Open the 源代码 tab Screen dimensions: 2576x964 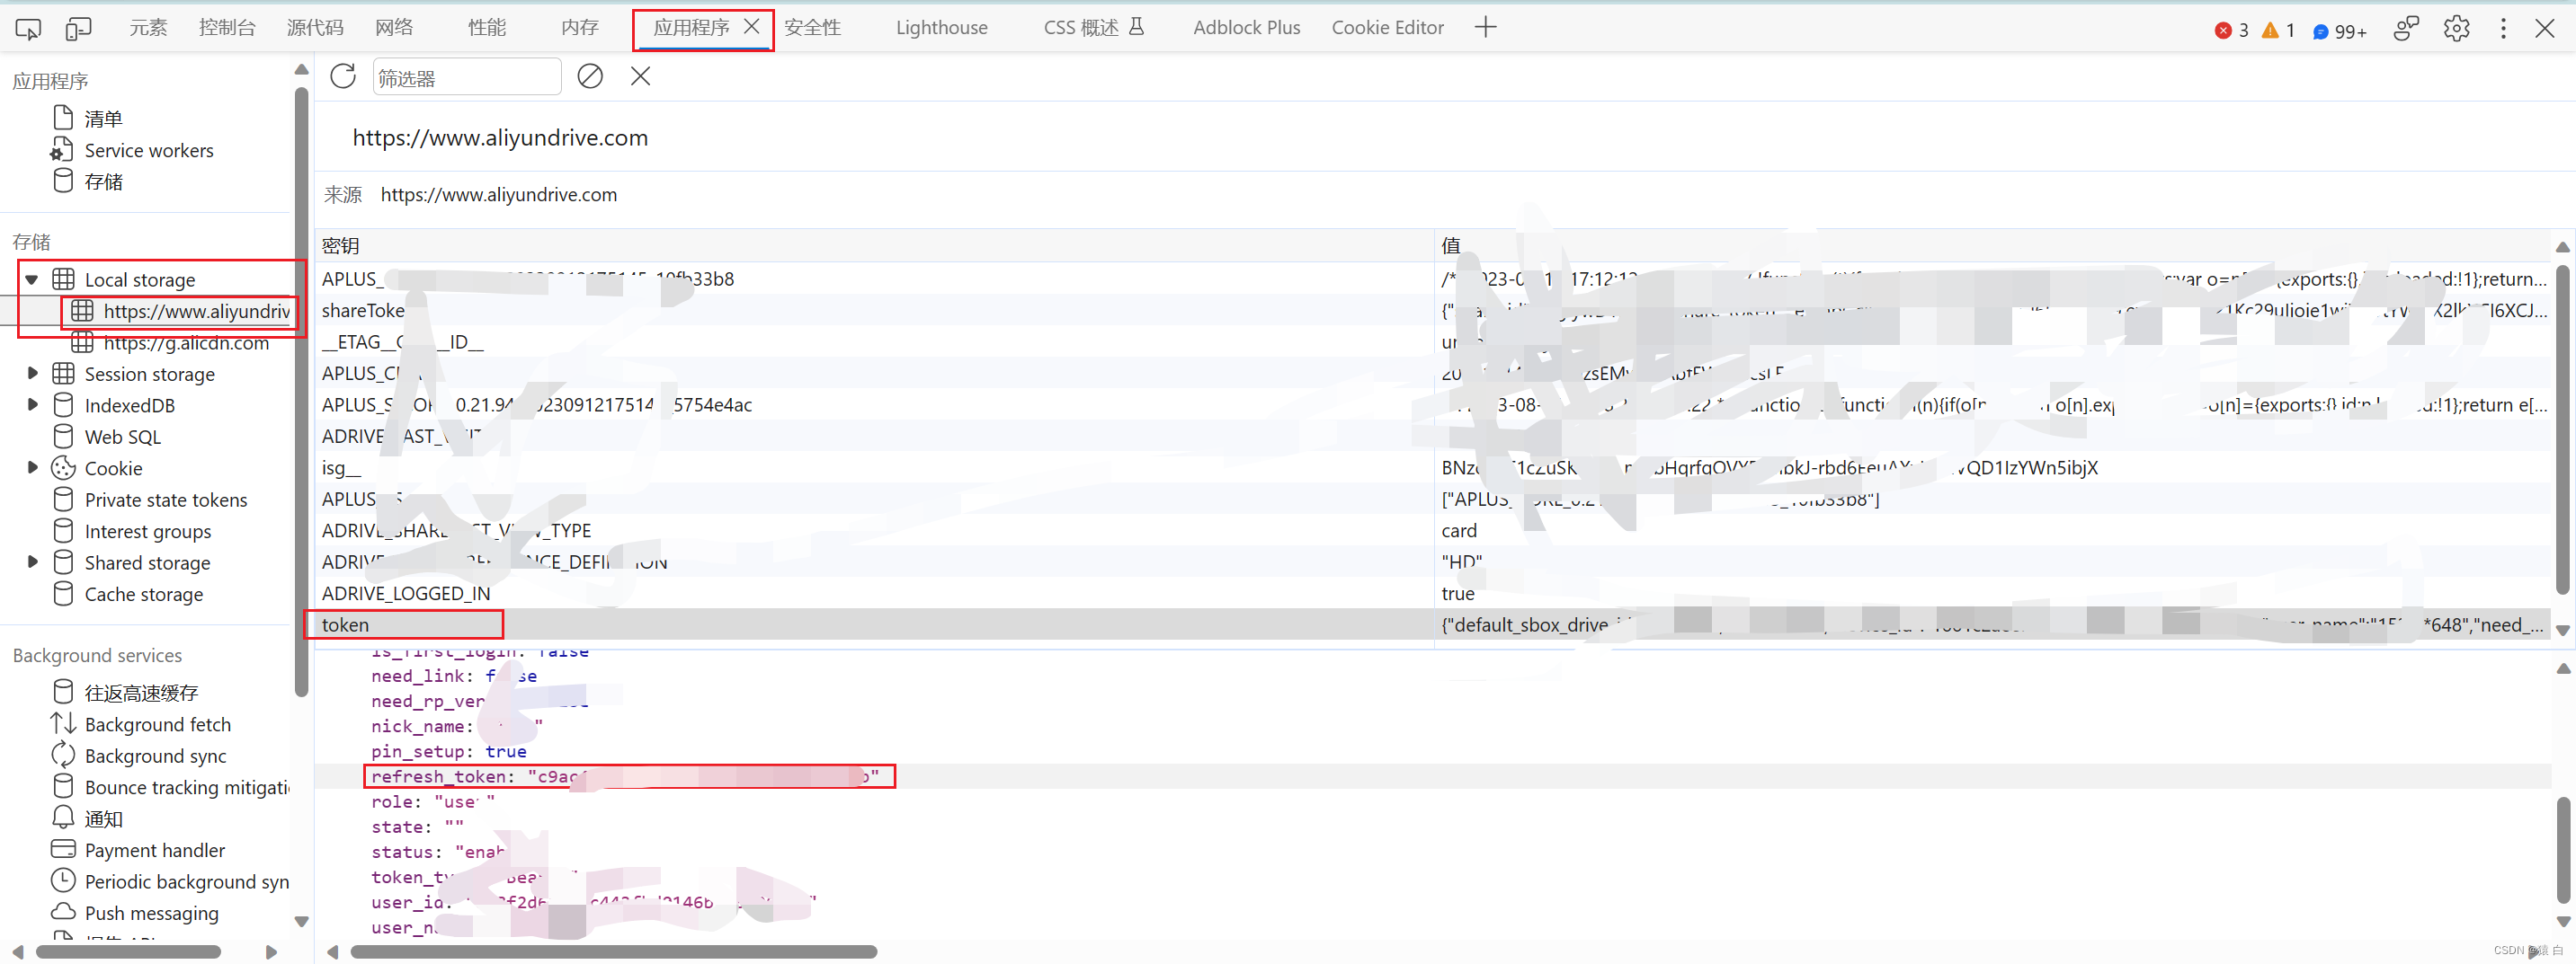(315, 28)
